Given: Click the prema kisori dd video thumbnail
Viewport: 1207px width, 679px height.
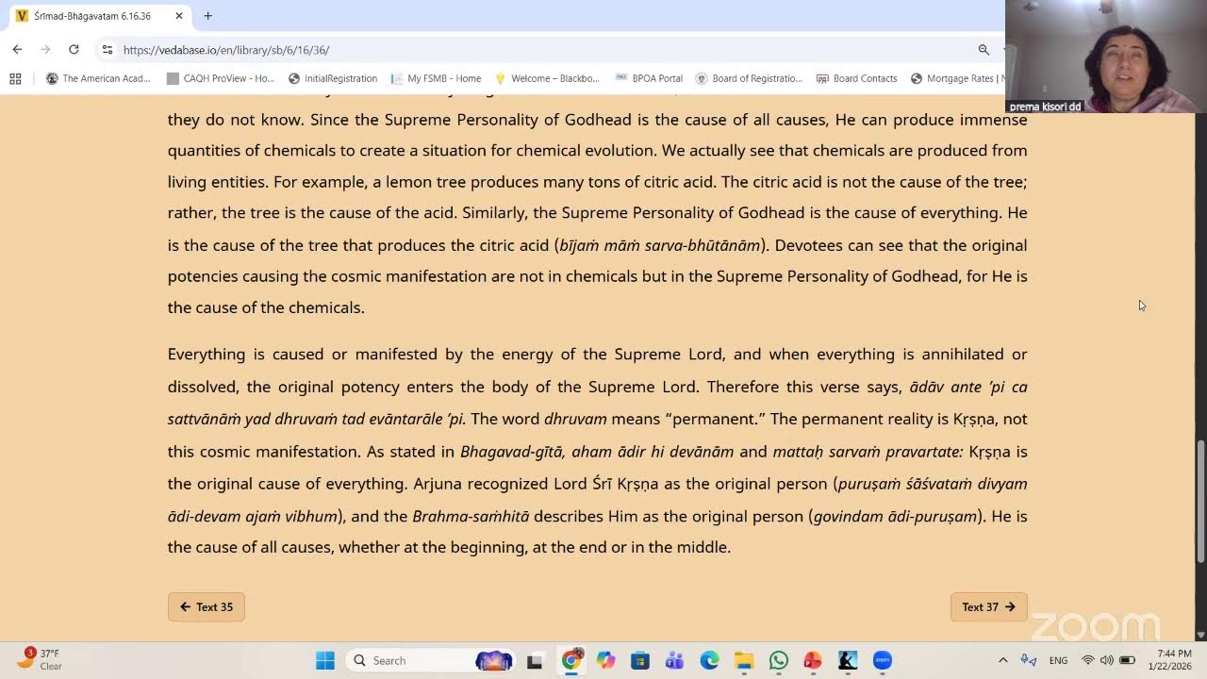Looking at the screenshot, I should coord(1106,57).
